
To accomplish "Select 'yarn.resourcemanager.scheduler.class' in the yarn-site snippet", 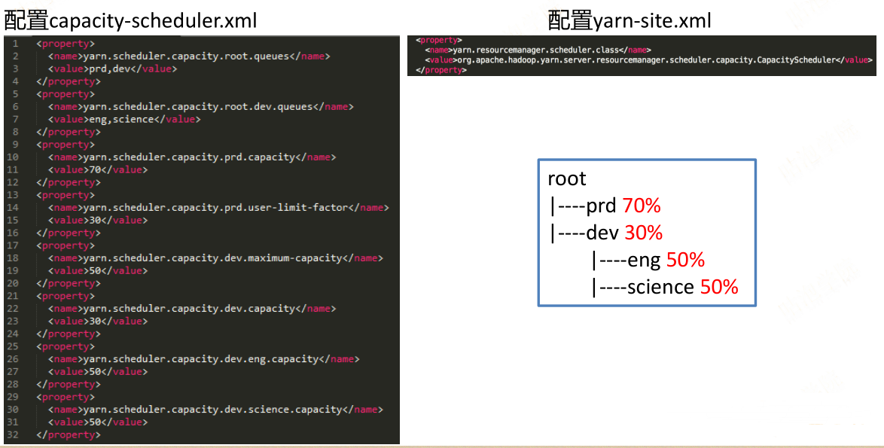I will [x=535, y=50].
